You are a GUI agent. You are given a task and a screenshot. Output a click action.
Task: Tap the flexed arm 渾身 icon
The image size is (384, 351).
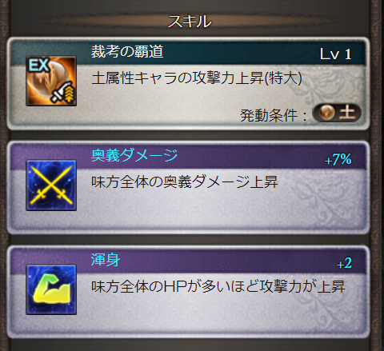tap(51, 289)
